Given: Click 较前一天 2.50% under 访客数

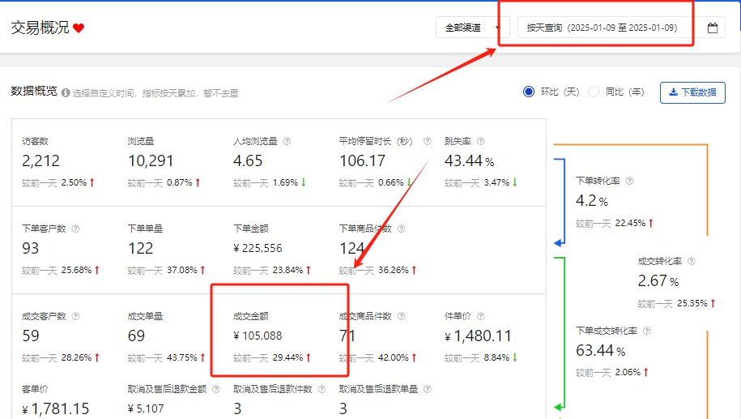Looking at the screenshot, I should [58, 182].
